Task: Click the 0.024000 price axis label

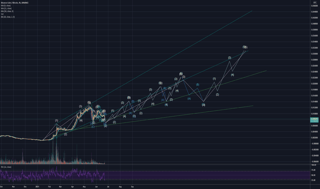Action: click(315, 72)
